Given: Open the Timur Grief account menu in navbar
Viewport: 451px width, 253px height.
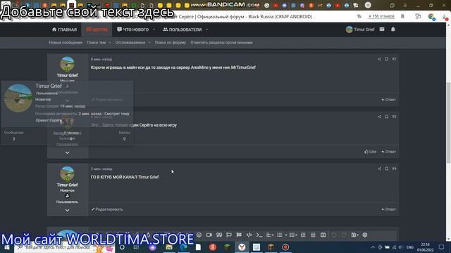Looking at the screenshot, I should coord(360,30).
